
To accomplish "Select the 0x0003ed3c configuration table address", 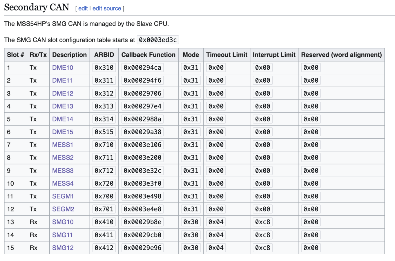I will [x=157, y=40].
